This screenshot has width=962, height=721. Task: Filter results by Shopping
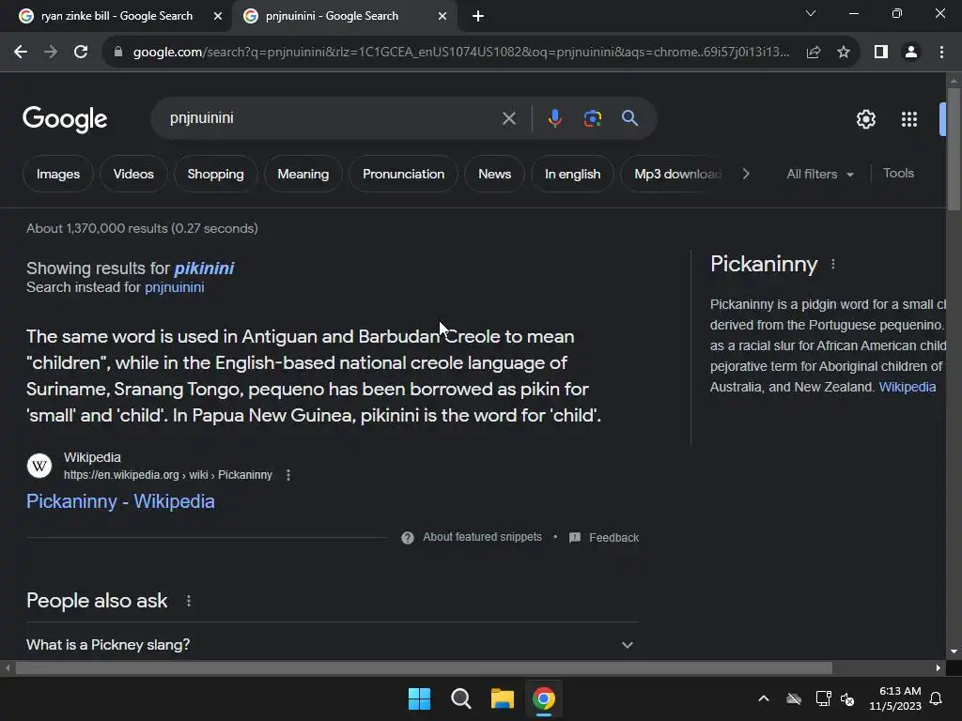click(215, 174)
